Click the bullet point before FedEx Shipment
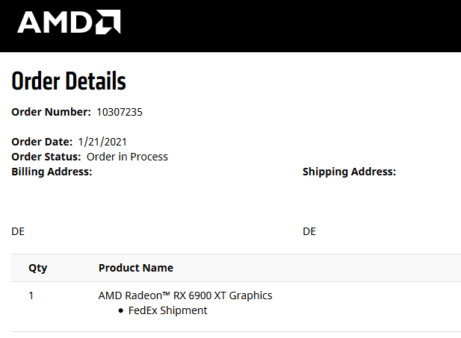Screen dimensions: 461x338 [122, 310]
